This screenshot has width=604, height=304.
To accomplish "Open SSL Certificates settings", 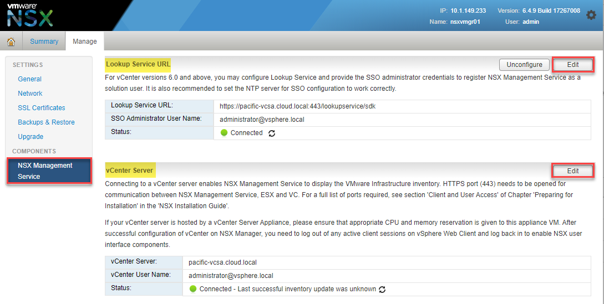I will click(x=42, y=108).
